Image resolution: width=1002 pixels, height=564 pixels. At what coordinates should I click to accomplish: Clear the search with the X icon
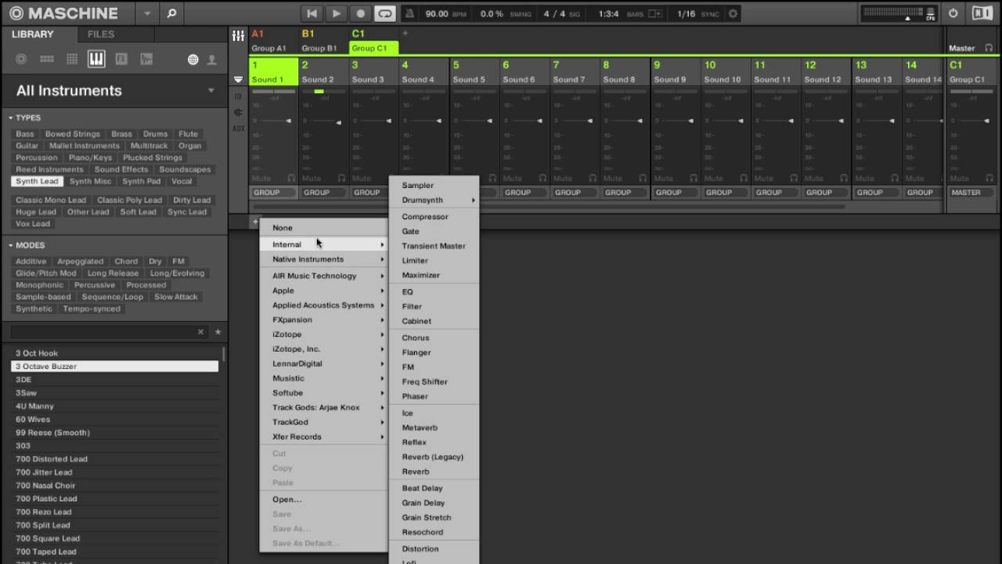click(x=200, y=332)
